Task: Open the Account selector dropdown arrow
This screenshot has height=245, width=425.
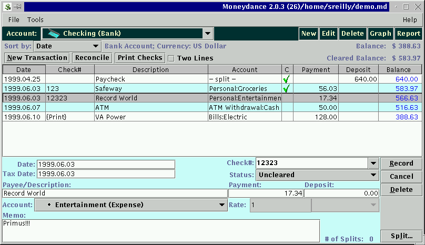Action: (208, 34)
